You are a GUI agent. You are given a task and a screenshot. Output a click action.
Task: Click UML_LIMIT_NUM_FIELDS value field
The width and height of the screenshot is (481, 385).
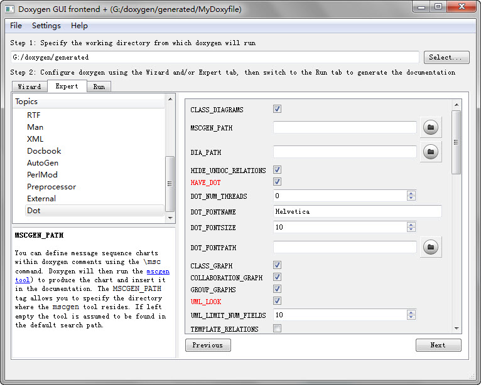coord(340,315)
